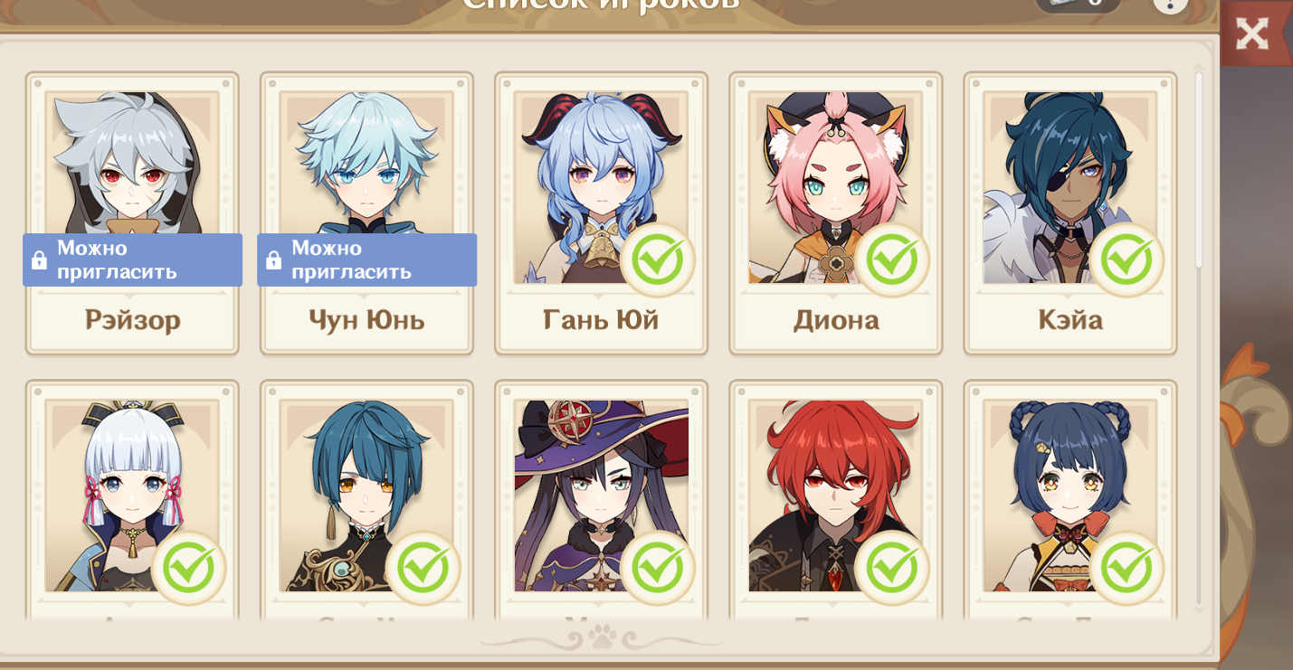
Task: Toggle the green checkmark on Кэйа
Action: [1127, 260]
